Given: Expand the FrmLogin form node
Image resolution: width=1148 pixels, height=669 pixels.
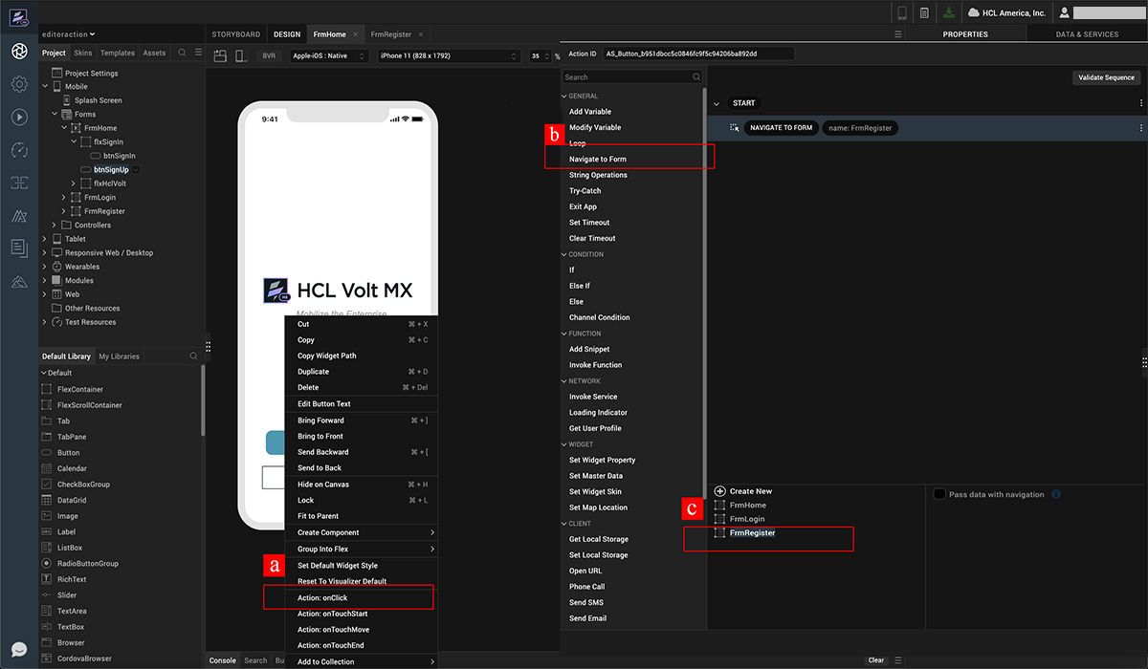Looking at the screenshot, I should coord(64,198).
